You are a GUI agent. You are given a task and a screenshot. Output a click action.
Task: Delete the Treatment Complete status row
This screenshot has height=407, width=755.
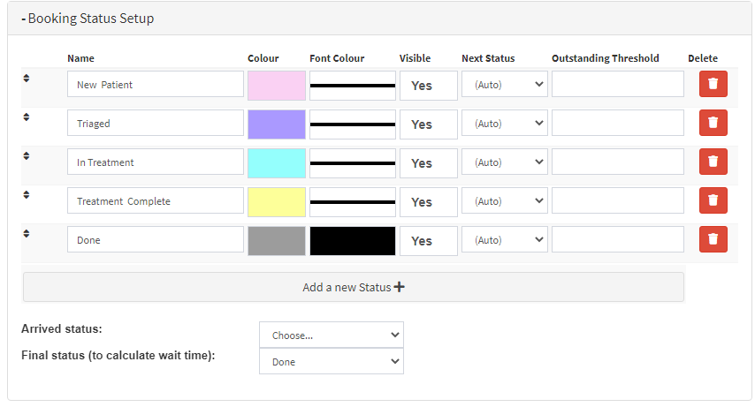click(x=713, y=201)
